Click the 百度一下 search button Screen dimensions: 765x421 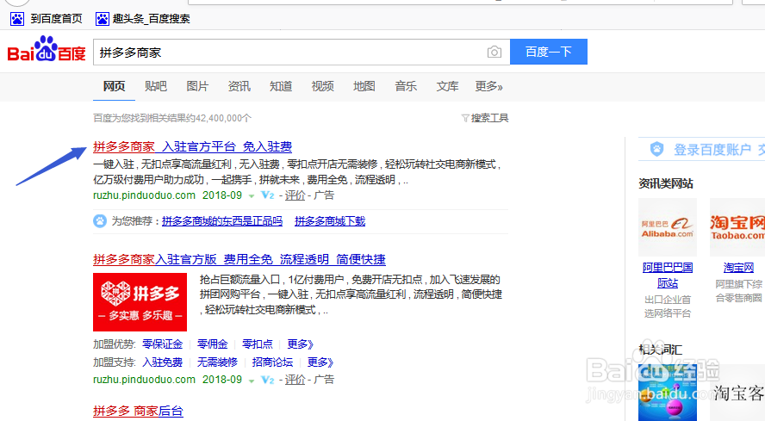pyautogui.click(x=549, y=52)
